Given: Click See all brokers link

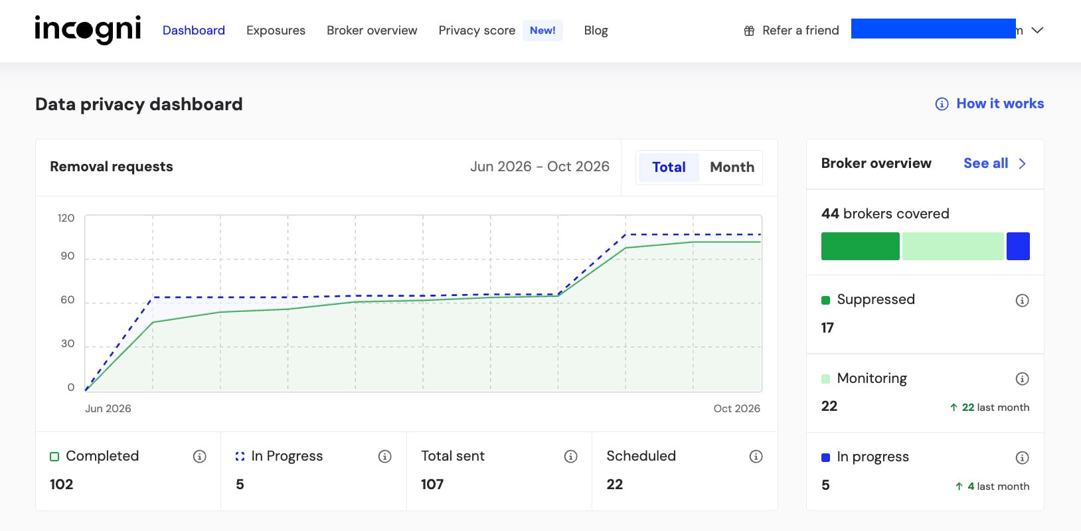Looking at the screenshot, I should pos(985,163).
